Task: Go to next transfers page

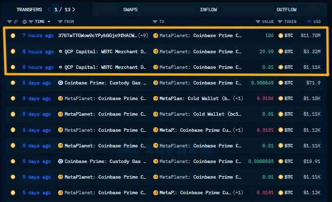Action: (x=74, y=10)
